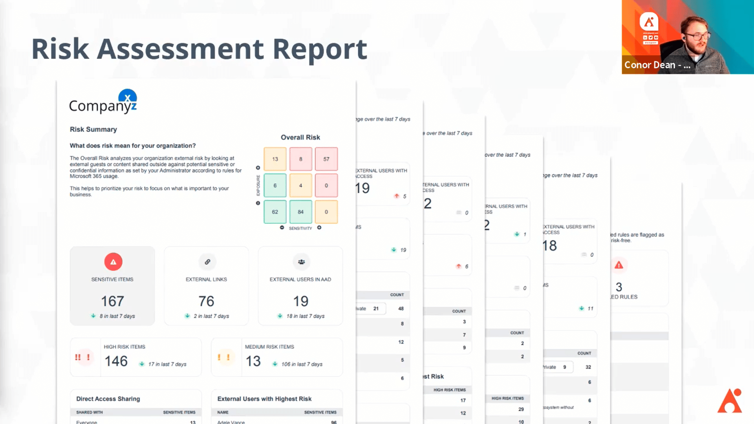Open the External Users in AAD 19 card
This screenshot has height=424, width=754.
pyautogui.click(x=300, y=286)
